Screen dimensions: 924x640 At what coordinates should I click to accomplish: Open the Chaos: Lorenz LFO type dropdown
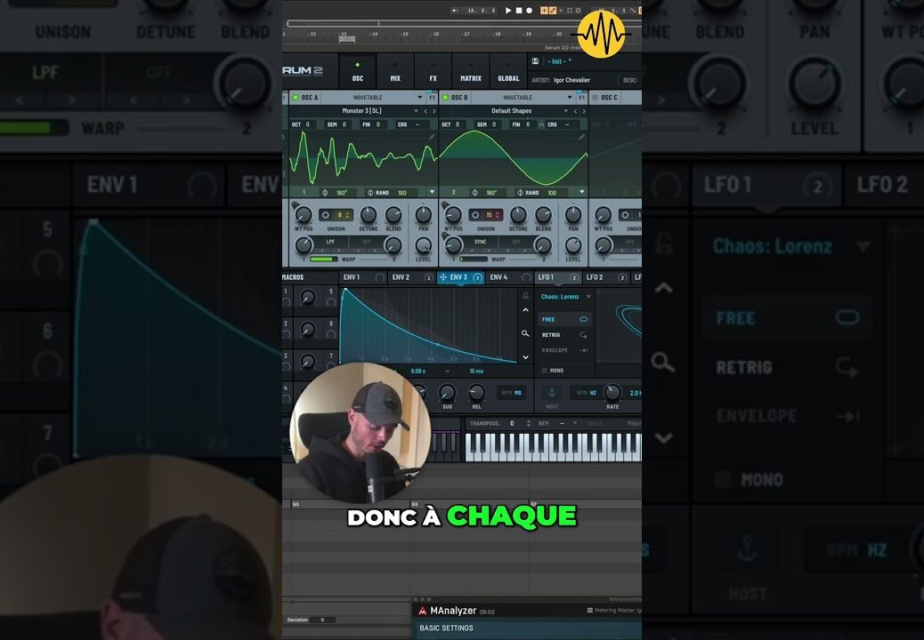click(566, 297)
